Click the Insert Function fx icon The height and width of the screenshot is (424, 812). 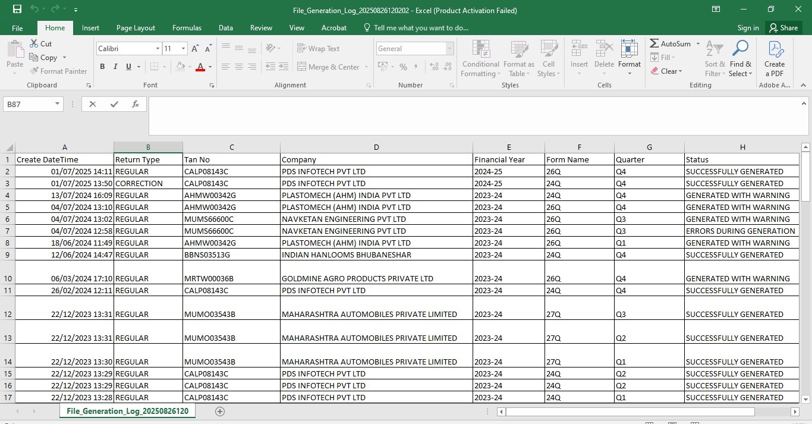[x=136, y=104]
